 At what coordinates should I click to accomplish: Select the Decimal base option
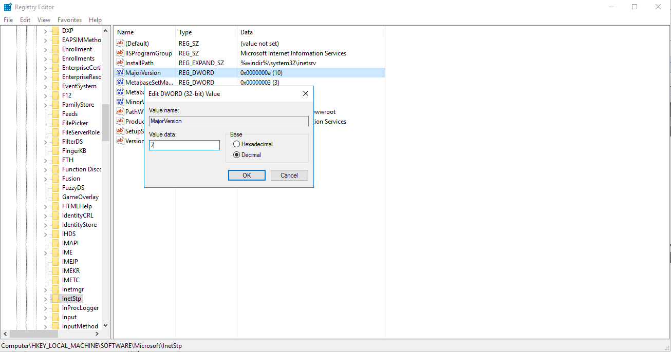tap(237, 155)
